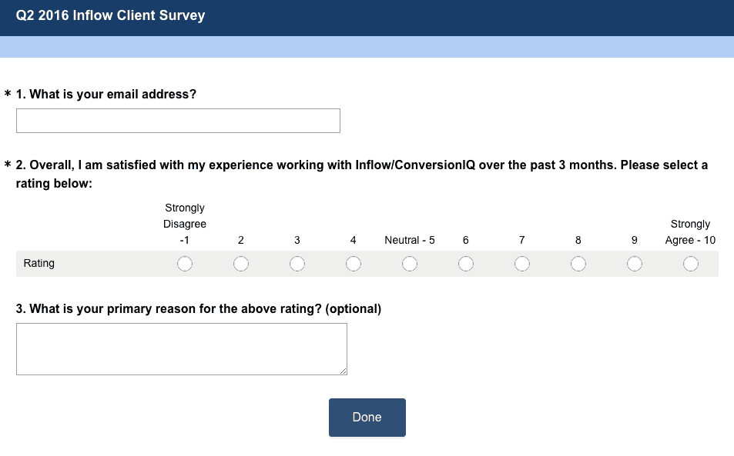The image size is (734, 456).
Task: Pick rating 4 radio button
Action: pyautogui.click(x=353, y=264)
